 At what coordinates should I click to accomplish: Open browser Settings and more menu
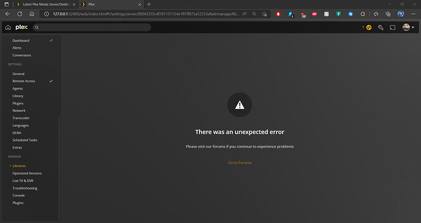point(413,14)
